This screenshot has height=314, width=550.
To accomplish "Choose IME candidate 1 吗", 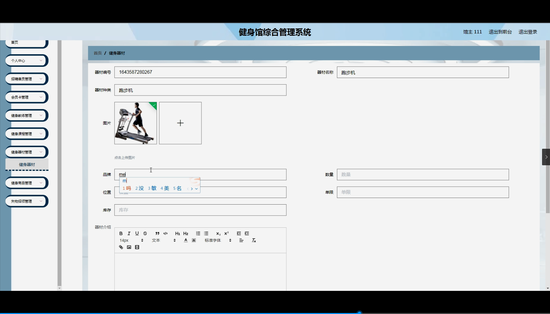I will (127, 188).
